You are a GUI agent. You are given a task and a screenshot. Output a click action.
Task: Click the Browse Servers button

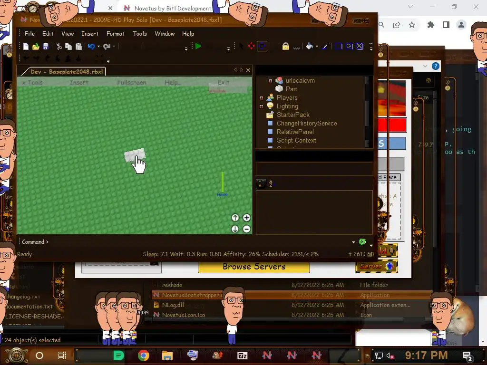coord(254,267)
